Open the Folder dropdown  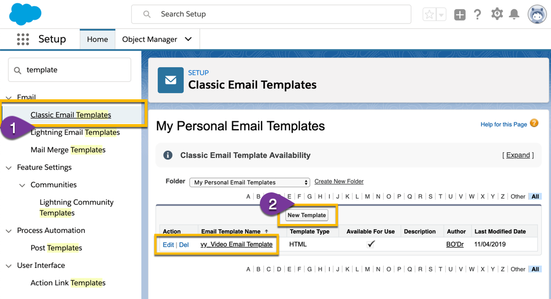pyautogui.click(x=249, y=182)
